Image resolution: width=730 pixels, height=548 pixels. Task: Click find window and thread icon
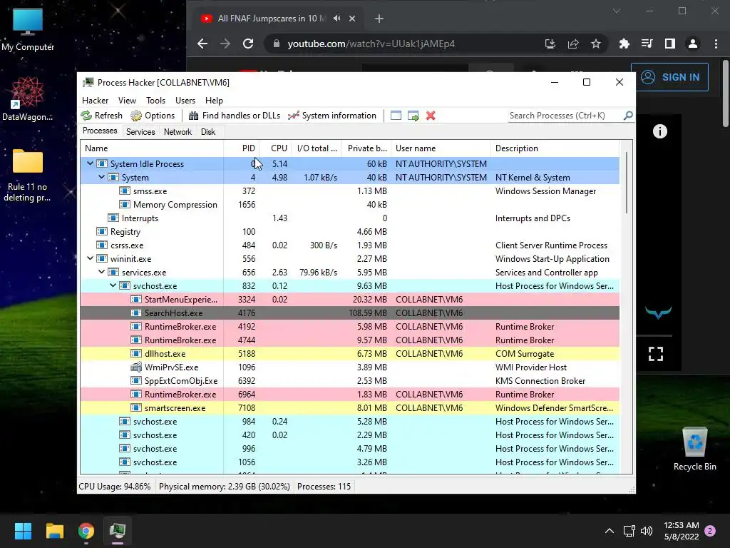click(x=413, y=116)
